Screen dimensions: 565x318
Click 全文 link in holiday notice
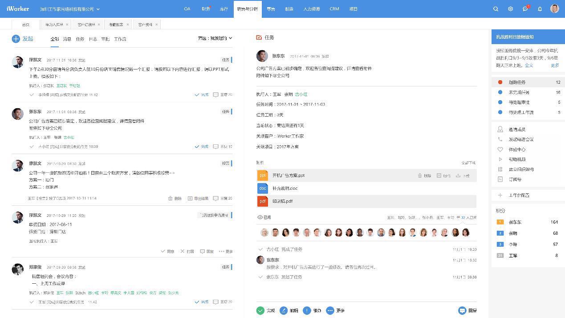[529, 65]
